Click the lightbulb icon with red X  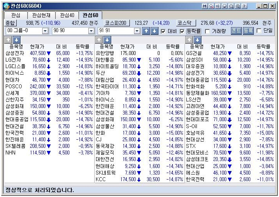pos(212,6)
